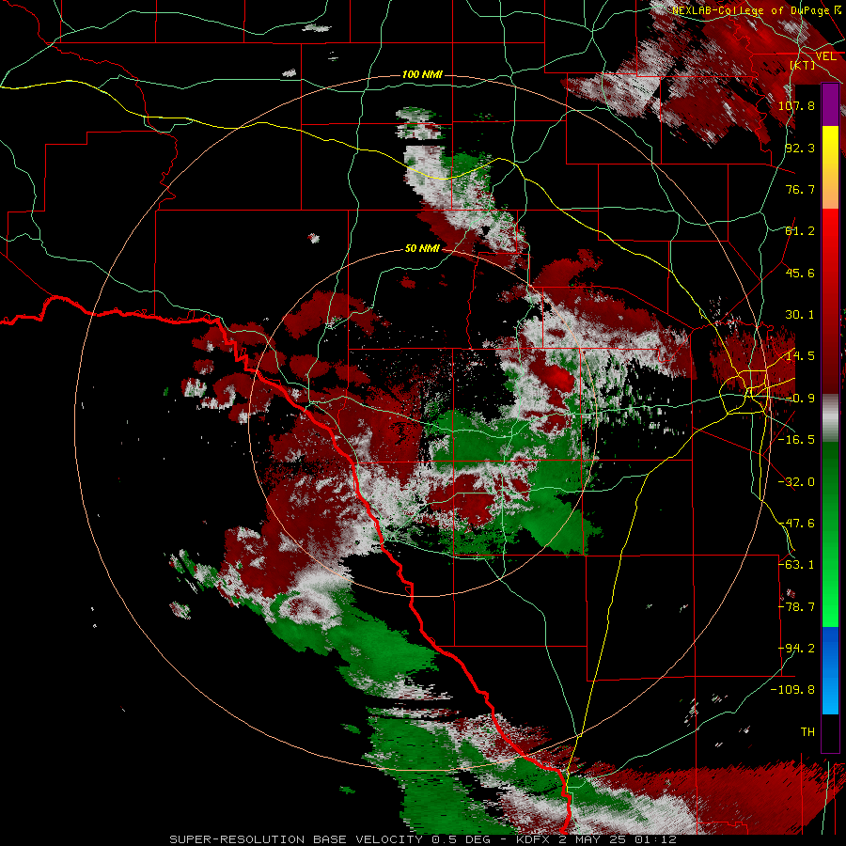Click the purple segment of the velocity color bar
The image size is (846, 846).
830,104
